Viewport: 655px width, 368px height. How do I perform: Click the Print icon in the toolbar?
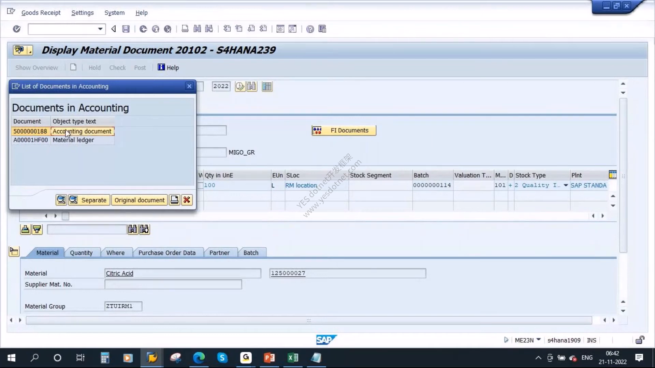coord(185,29)
